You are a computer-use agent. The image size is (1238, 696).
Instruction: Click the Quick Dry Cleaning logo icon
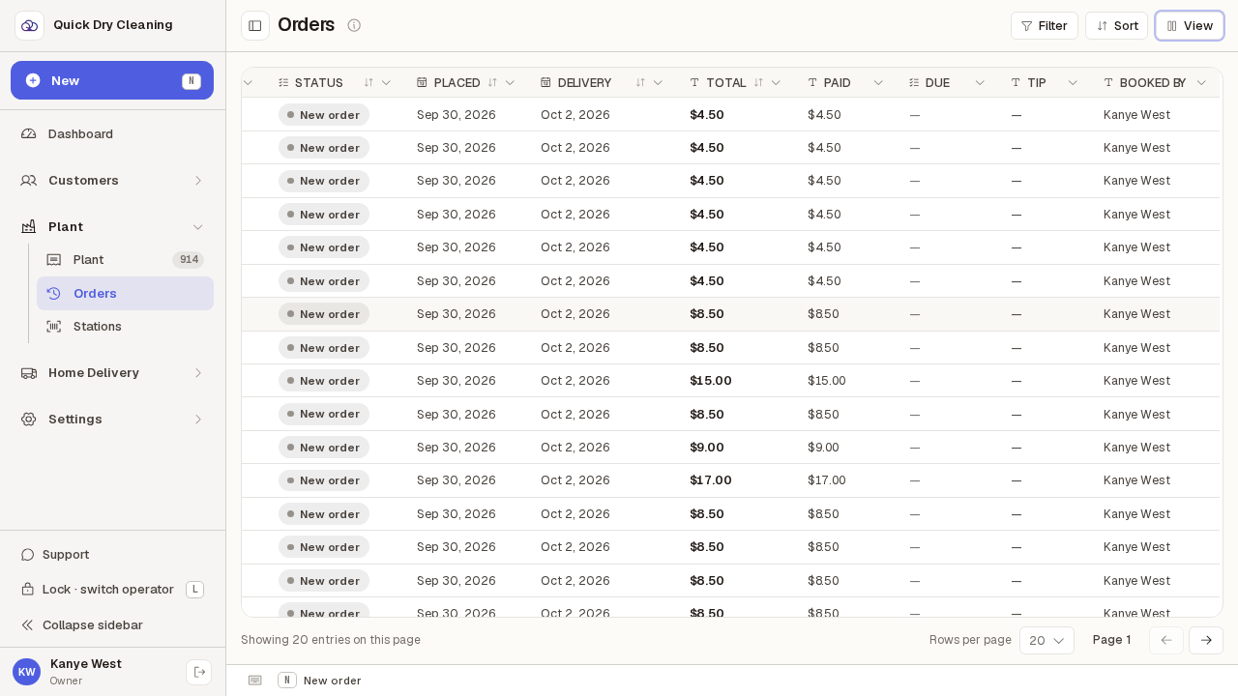(29, 25)
